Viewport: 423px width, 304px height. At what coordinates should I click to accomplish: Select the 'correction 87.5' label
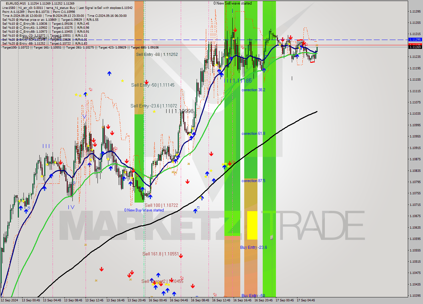[253, 181]
